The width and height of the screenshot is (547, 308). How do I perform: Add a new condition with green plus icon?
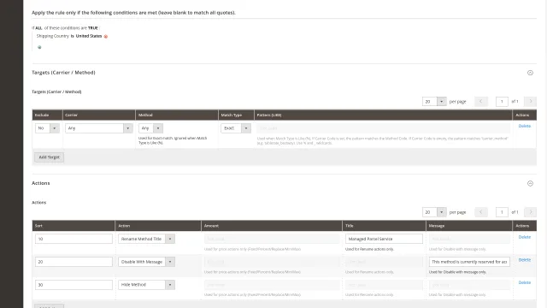coord(39,47)
